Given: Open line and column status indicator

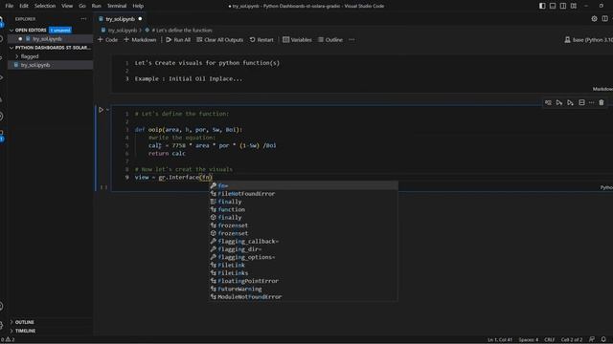Looking at the screenshot, I should point(500,340).
